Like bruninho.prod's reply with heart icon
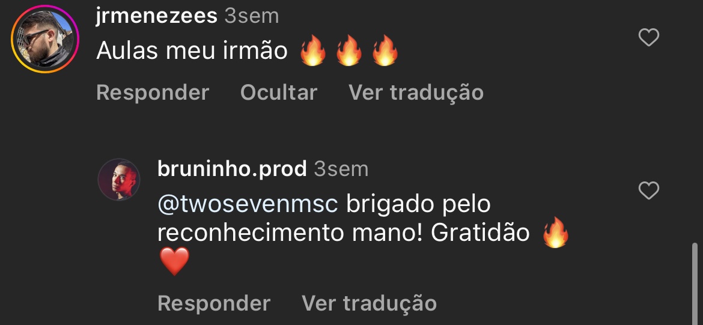This screenshot has height=325, width=703. pyautogui.click(x=648, y=190)
